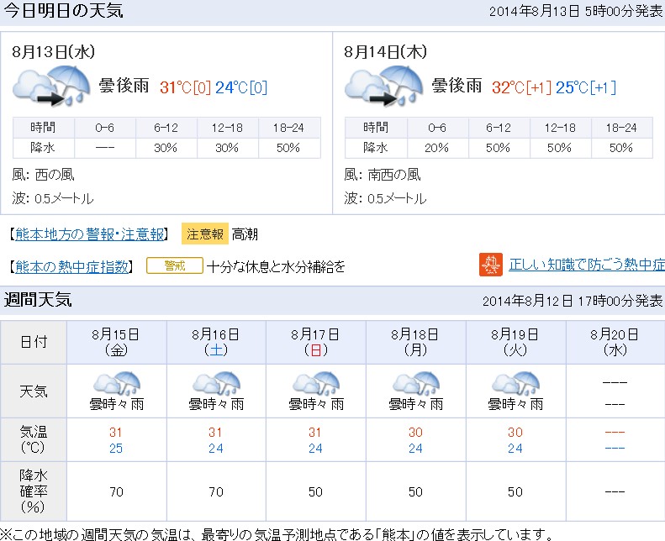This screenshot has width=665, height=541.
Task: Click the weather icon for 8月17日 (日)
Action: point(316,384)
